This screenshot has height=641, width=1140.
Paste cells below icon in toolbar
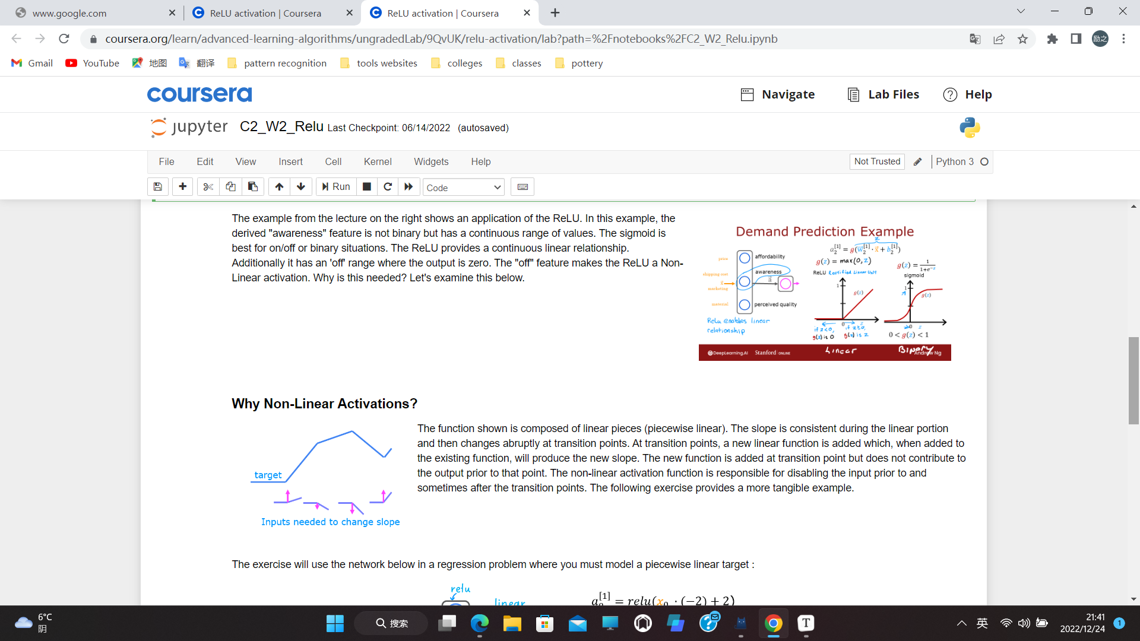point(253,187)
